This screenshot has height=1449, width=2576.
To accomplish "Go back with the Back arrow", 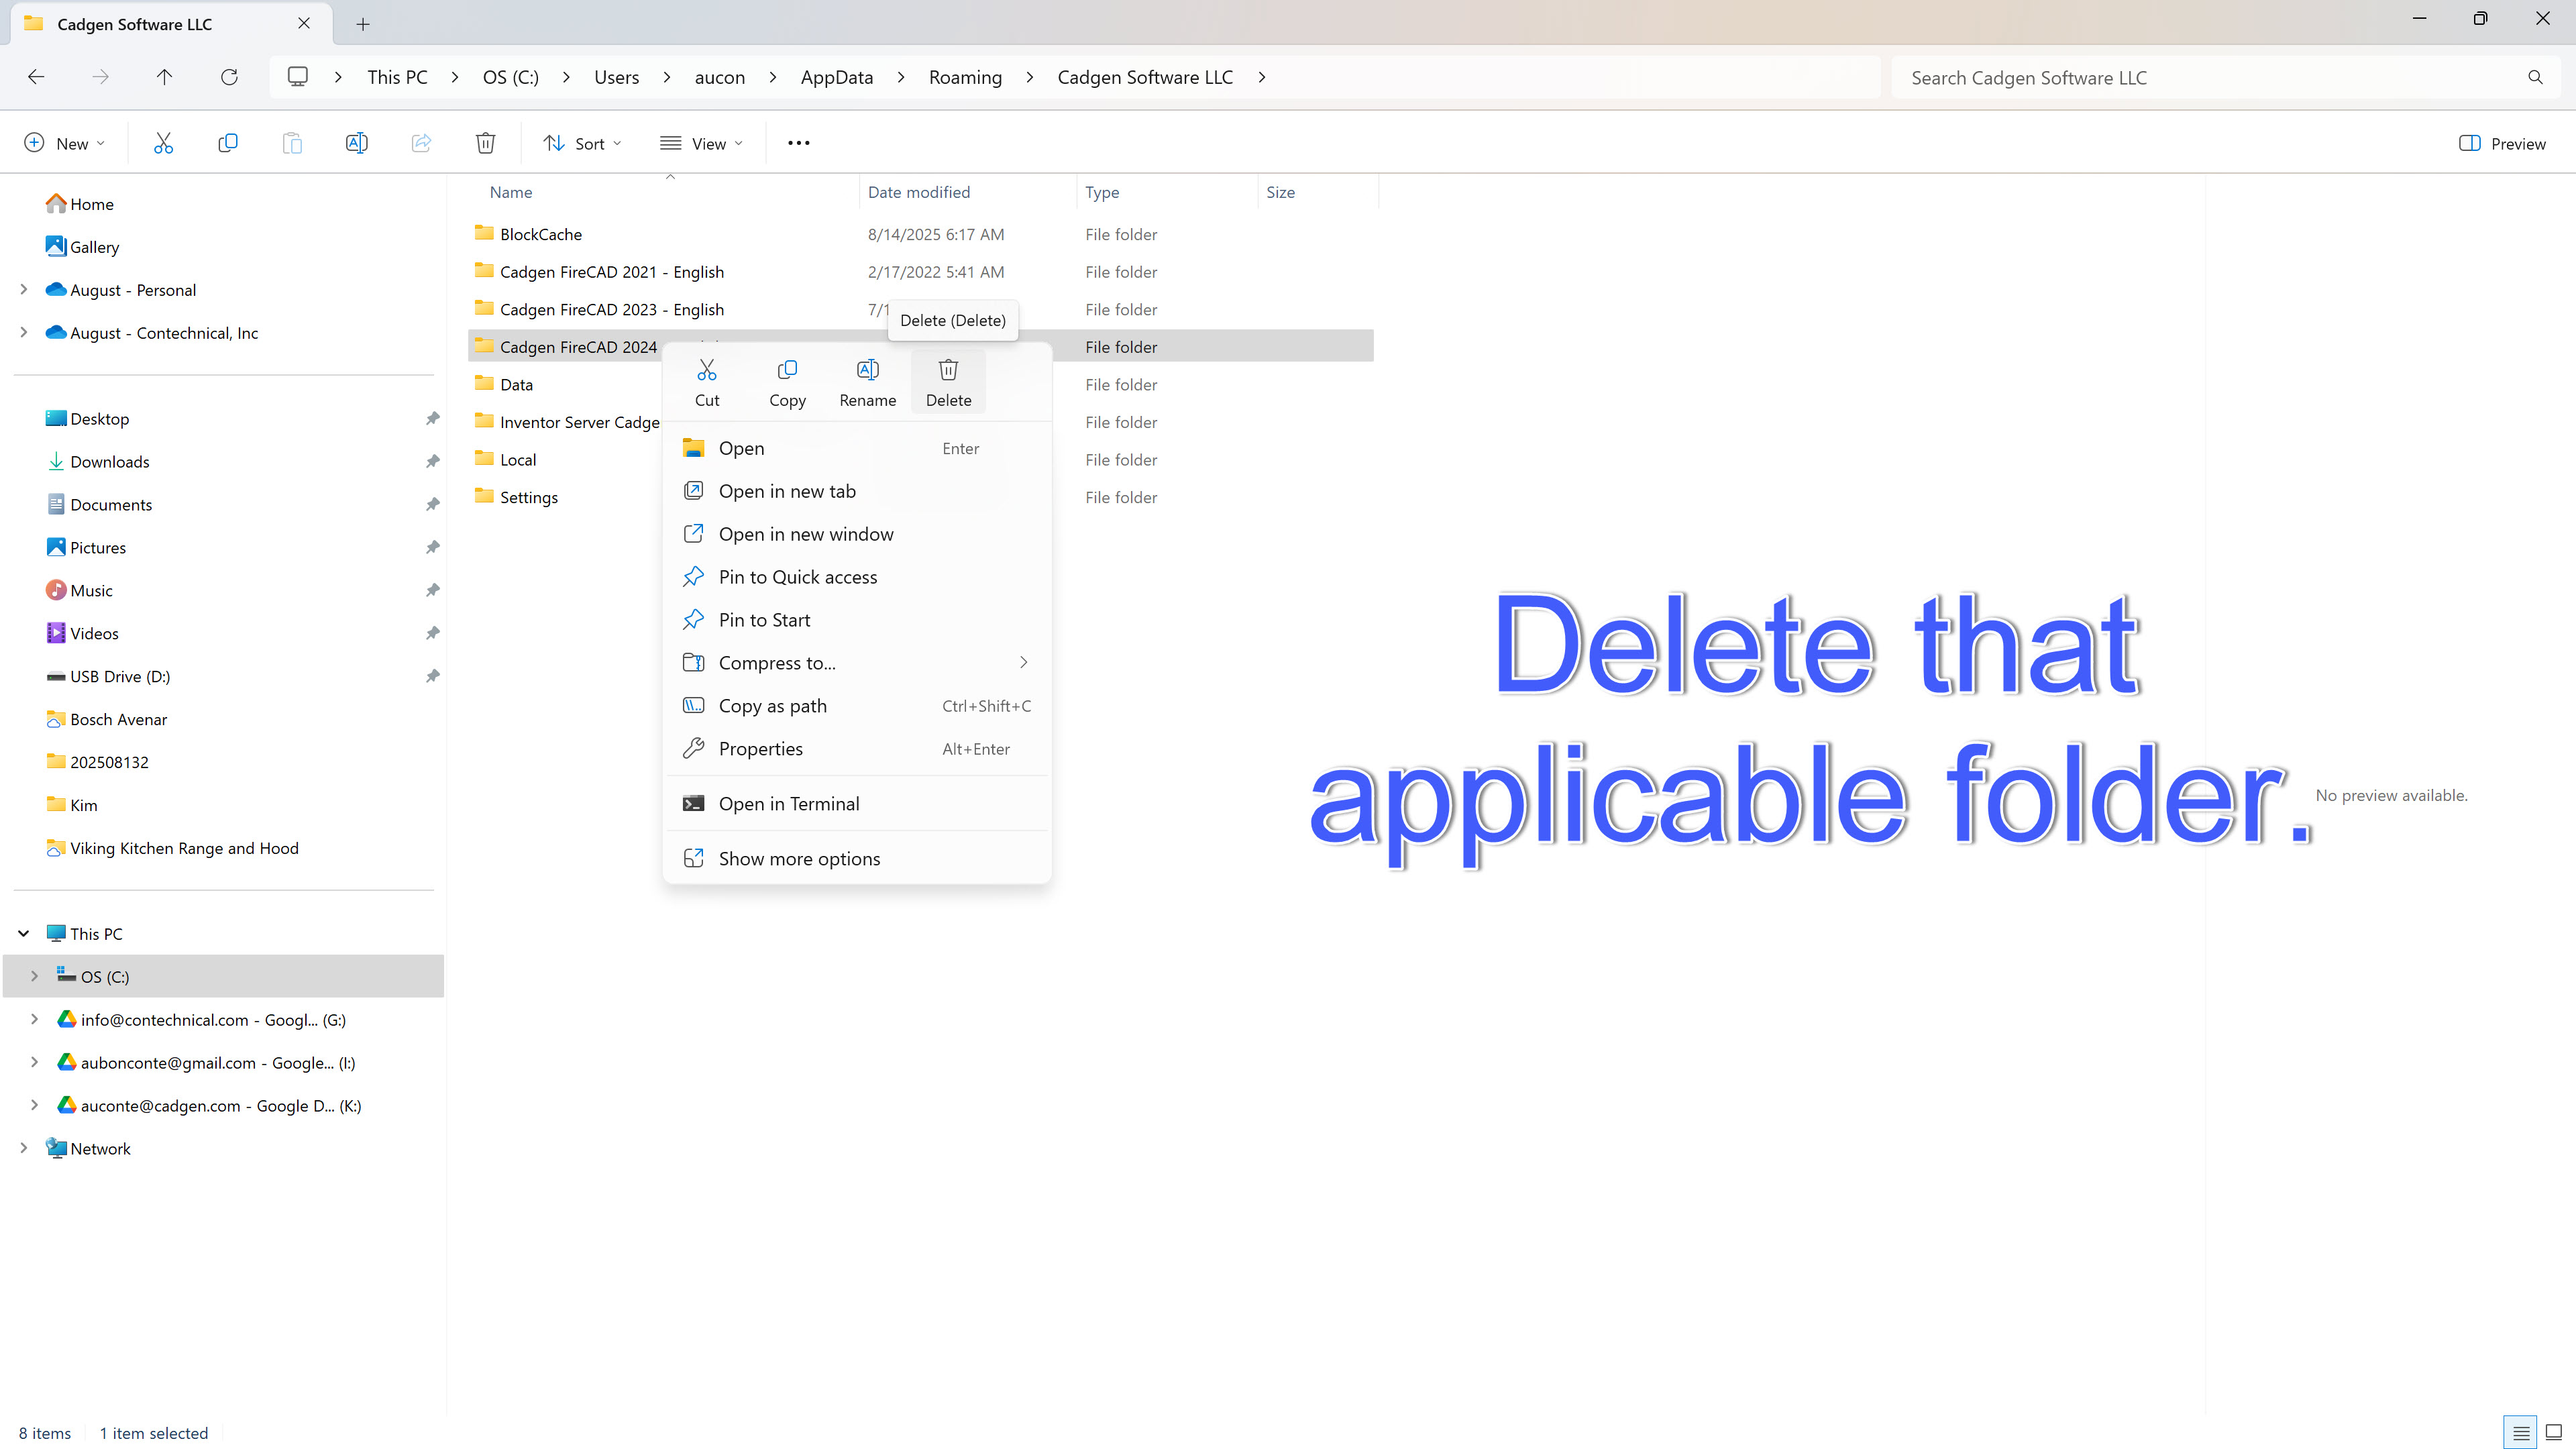I will coord(36,77).
